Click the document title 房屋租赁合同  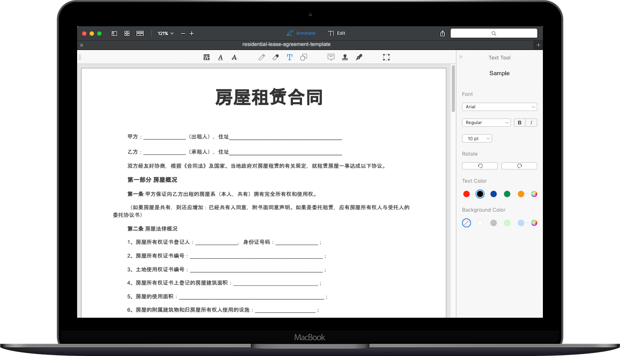pos(269,97)
